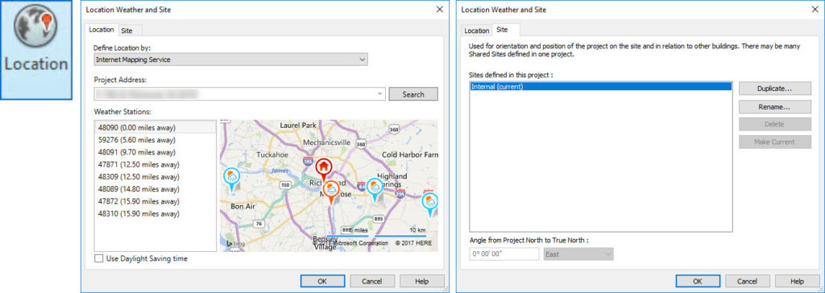
Task: Click the Delete button in Site tab
Action: coord(774,125)
